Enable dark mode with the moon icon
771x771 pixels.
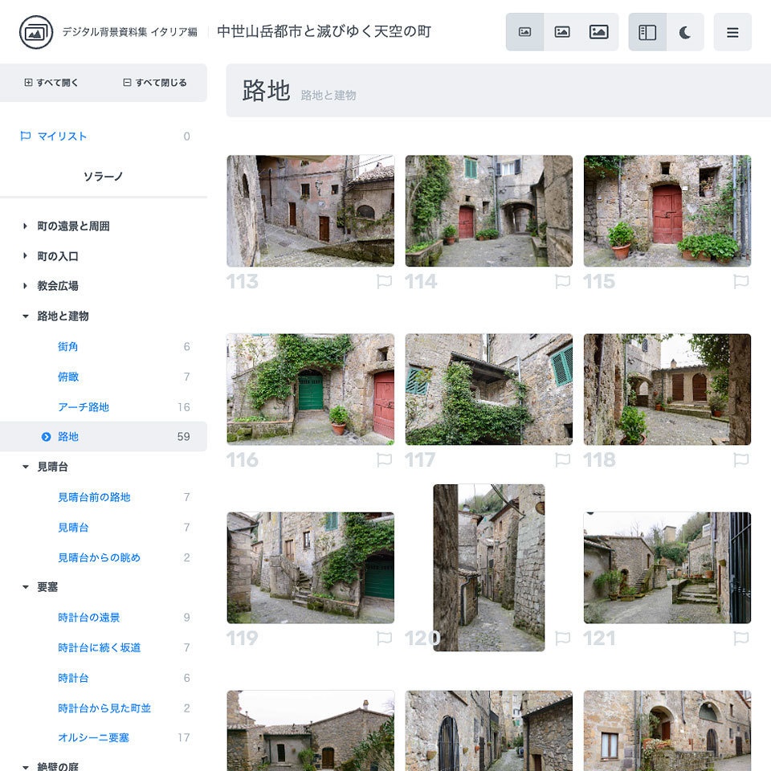pyautogui.click(x=682, y=32)
